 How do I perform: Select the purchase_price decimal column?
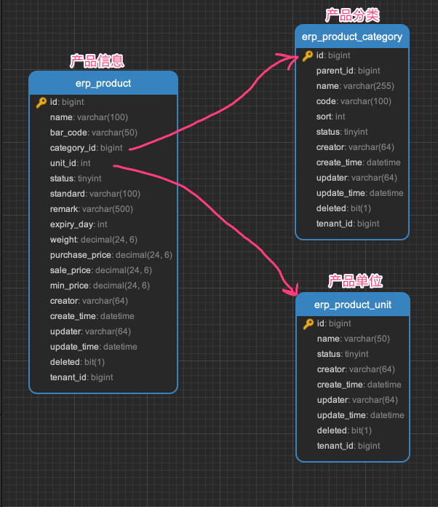pos(111,255)
